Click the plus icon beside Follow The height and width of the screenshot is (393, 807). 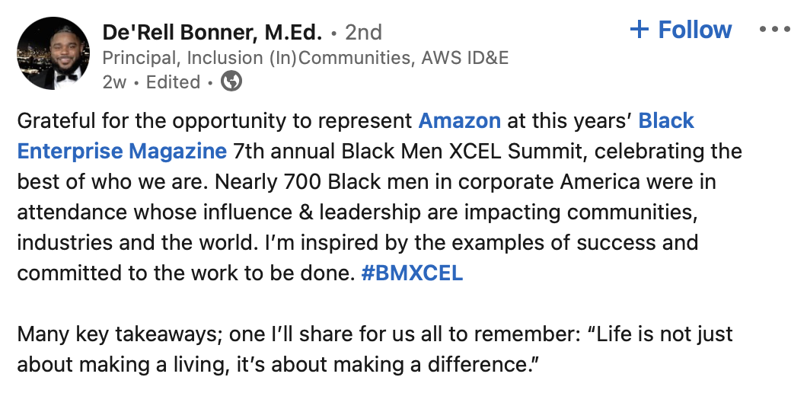coord(640,30)
